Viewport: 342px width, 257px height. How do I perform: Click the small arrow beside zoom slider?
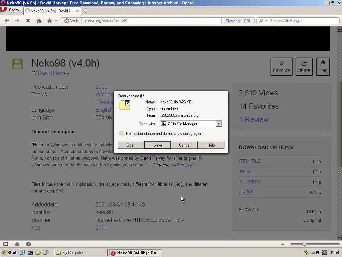pyautogui.click(x=283, y=244)
